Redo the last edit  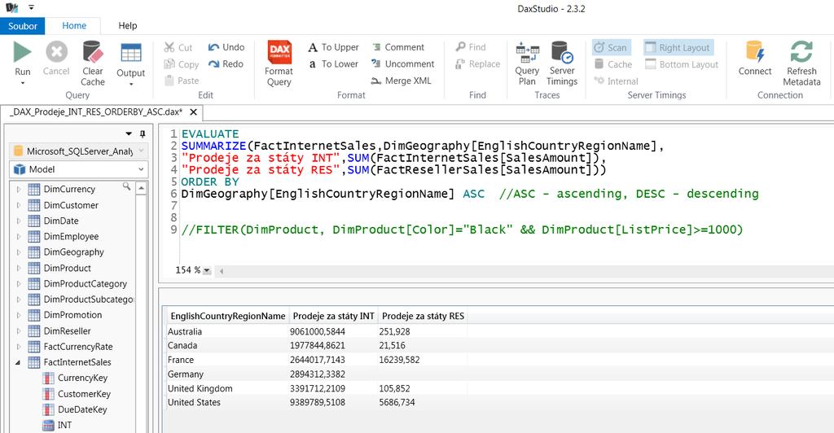pyautogui.click(x=226, y=63)
